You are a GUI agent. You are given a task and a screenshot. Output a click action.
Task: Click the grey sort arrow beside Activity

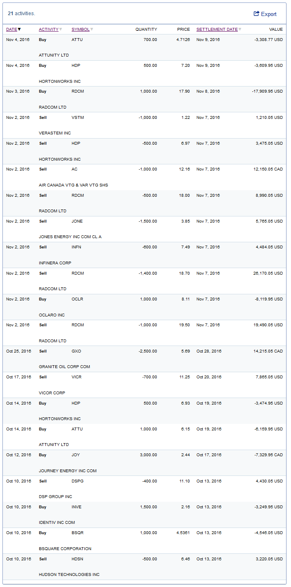[x=61, y=30]
